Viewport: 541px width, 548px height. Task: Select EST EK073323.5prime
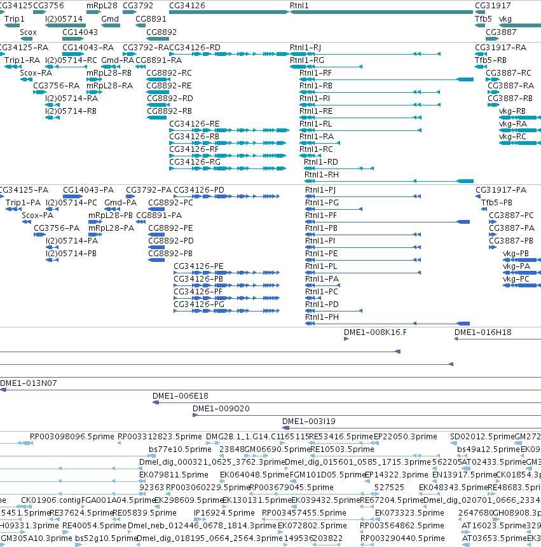(409, 513)
